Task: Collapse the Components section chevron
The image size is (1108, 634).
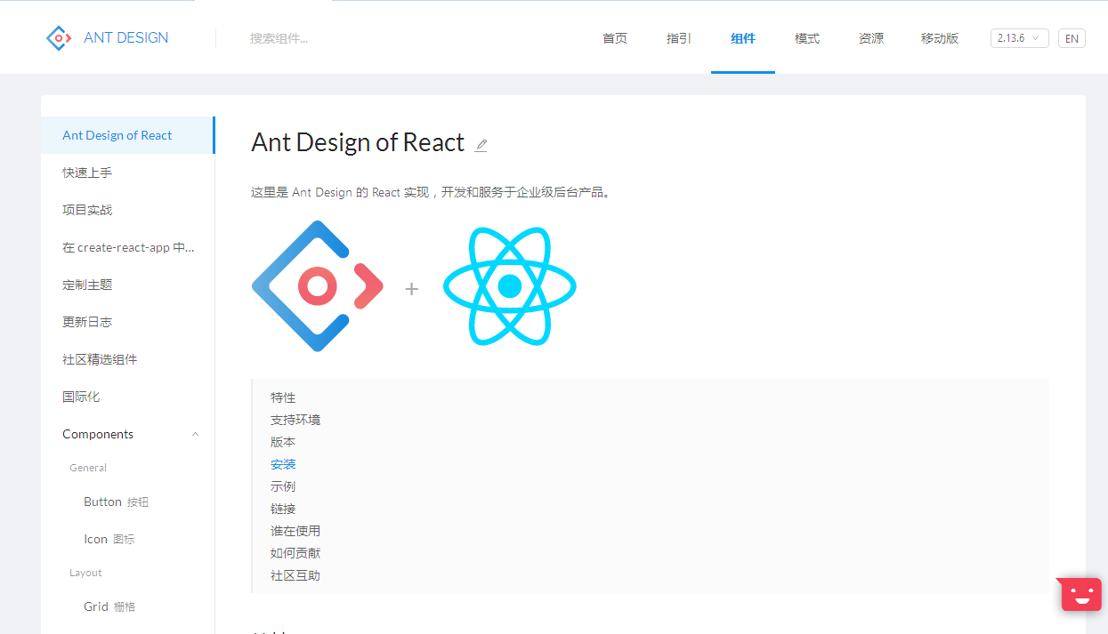Action: 196,435
